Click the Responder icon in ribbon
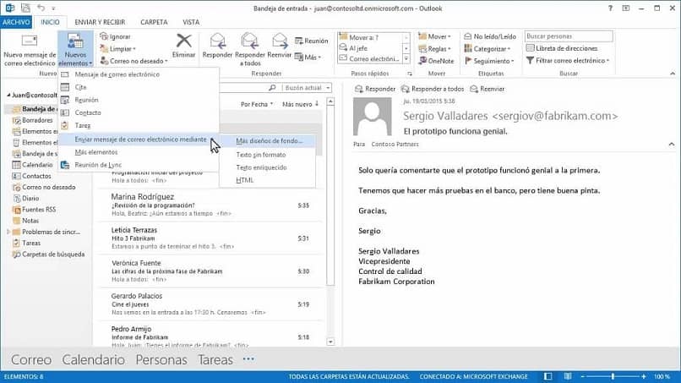The width and height of the screenshot is (681, 383). tap(217, 47)
